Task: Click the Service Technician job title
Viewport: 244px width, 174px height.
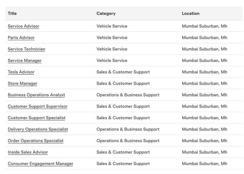Action: [26, 49]
